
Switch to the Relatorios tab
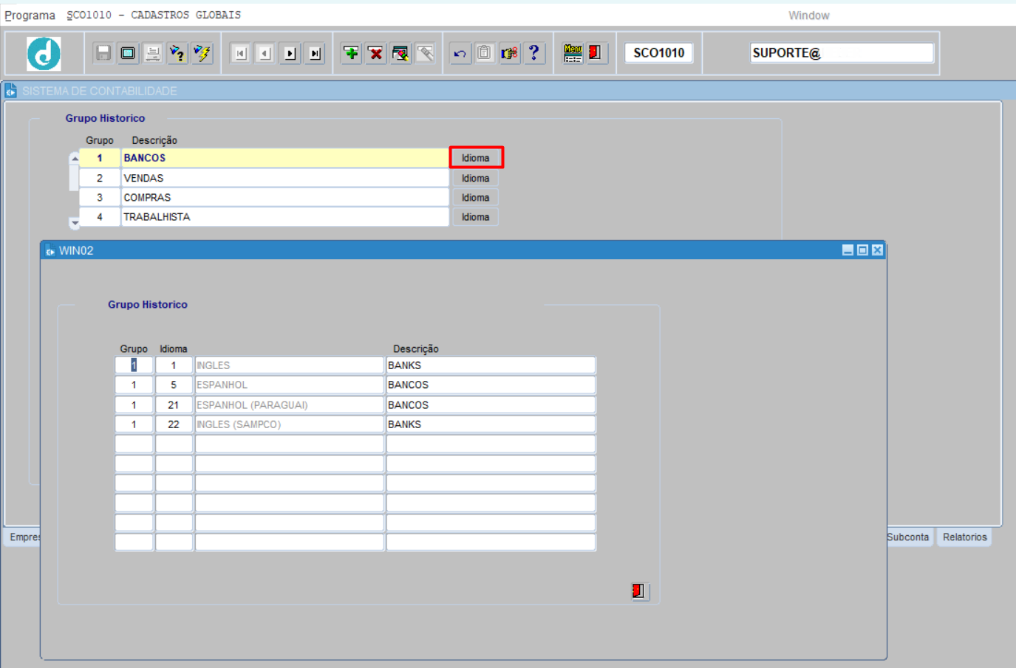(x=964, y=537)
